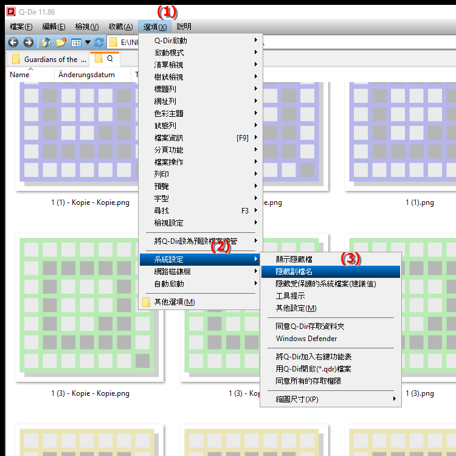
Task: Open the 檔案(F) menu
Action: (21, 27)
